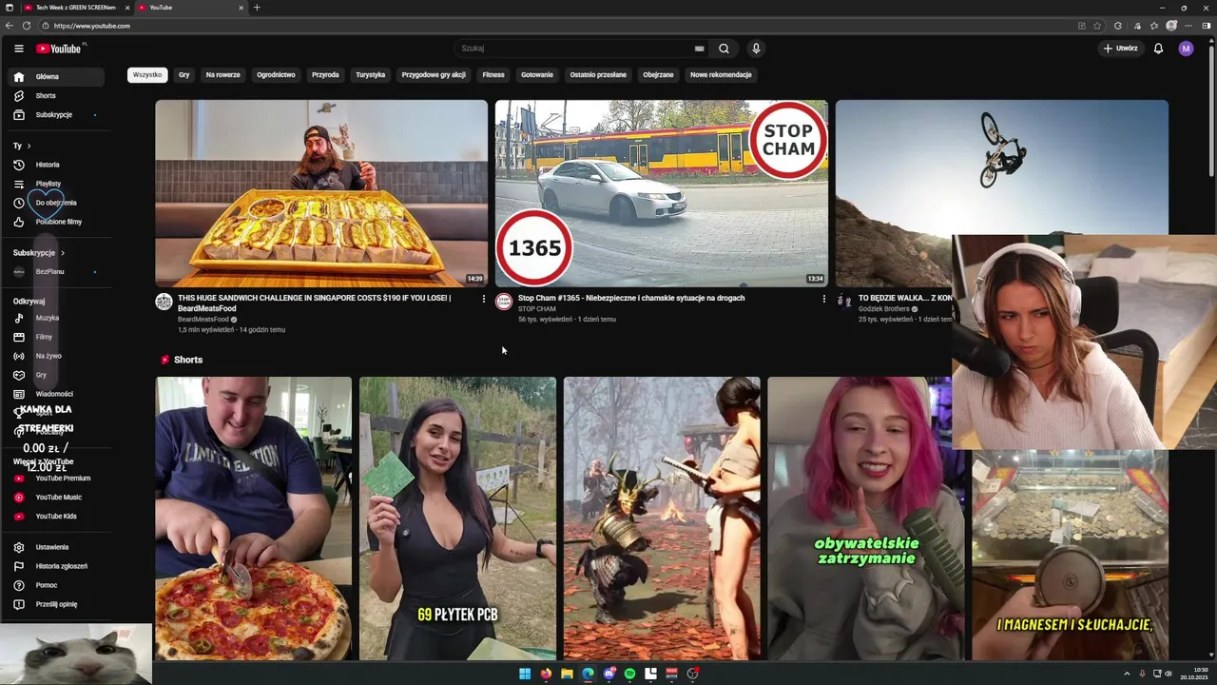Open Historia zgłoszeń in sidebar
The image size is (1217, 685).
pos(57,566)
